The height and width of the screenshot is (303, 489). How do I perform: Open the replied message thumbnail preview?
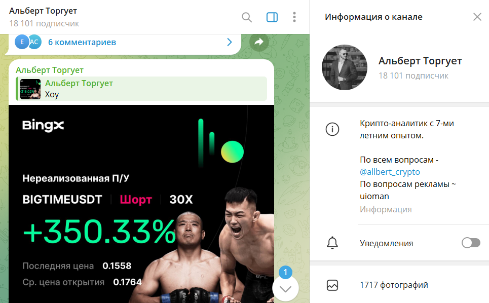tap(30, 89)
